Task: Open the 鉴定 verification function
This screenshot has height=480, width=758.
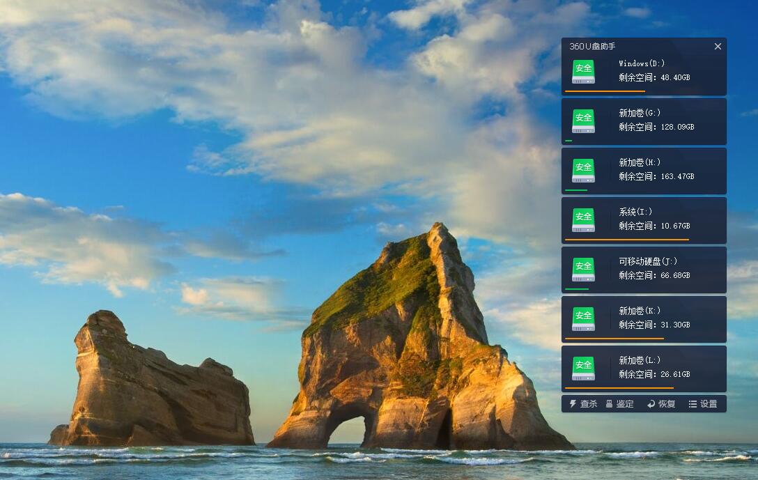Action: (620, 403)
